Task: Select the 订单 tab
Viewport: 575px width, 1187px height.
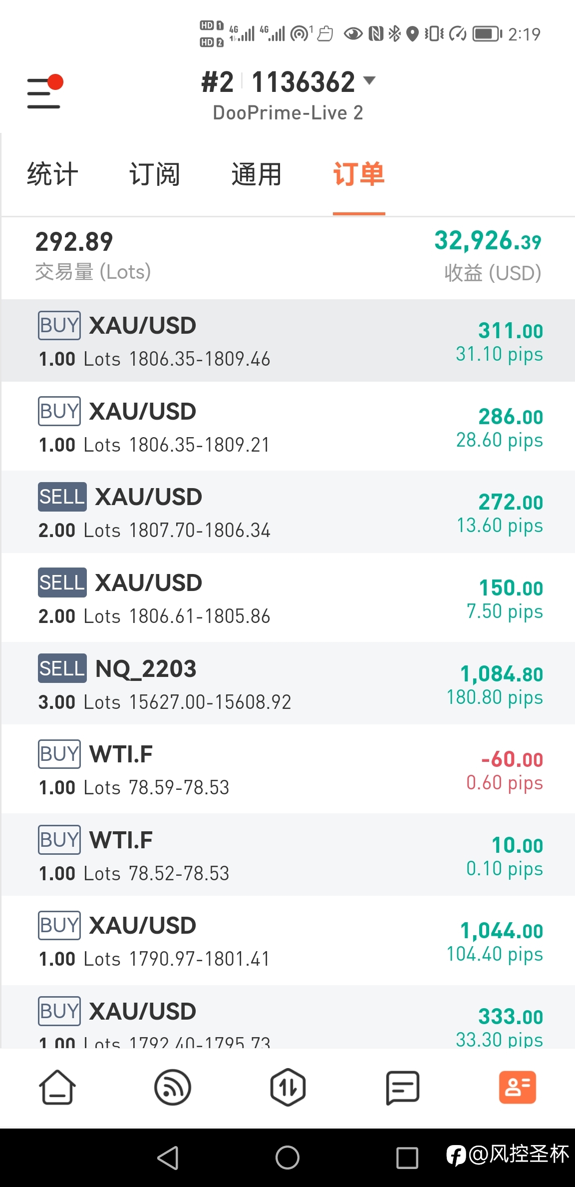Action: click(x=359, y=174)
